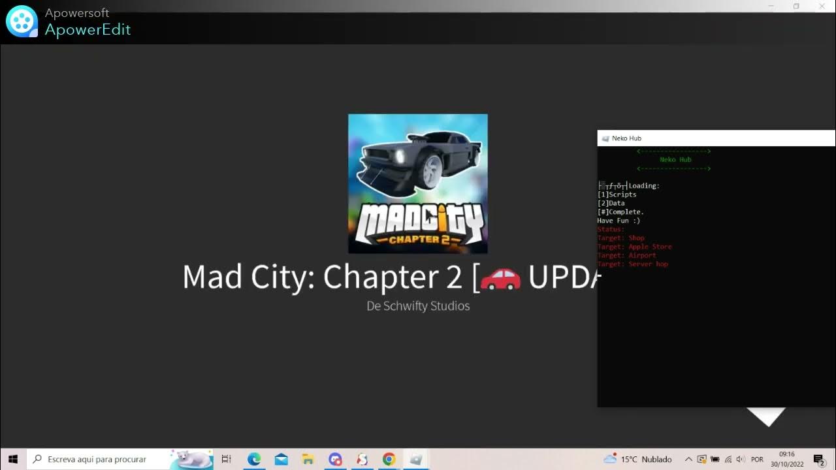Viewport: 836px width, 470px height.
Task: Minimize the ApowerEdit window
Action: (771, 6)
